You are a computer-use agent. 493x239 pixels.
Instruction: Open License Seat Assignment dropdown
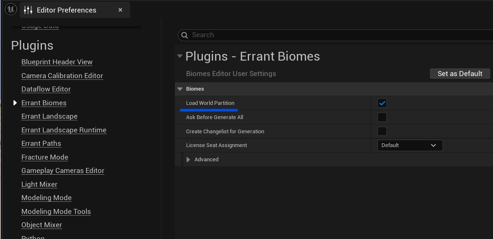point(410,145)
